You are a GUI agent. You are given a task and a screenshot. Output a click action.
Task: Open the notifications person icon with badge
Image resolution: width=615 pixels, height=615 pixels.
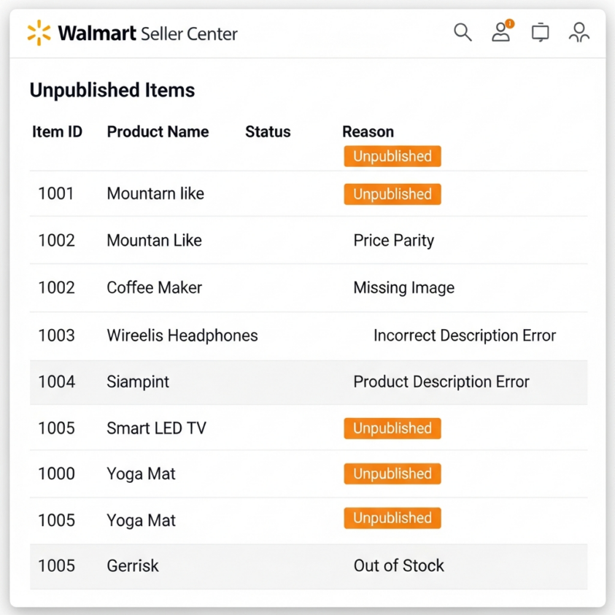502,31
